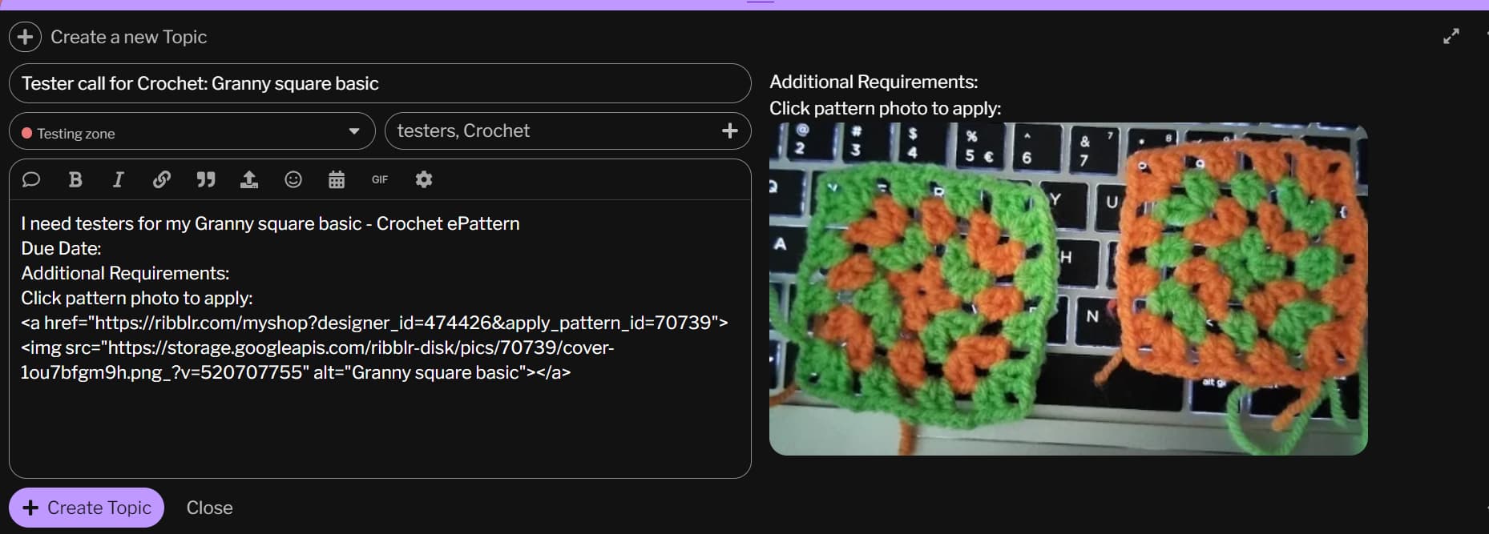This screenshot has height=534, width=1489.
Task: Click the 'Due Date:' line in editor
Action: click(x=61, y=248)
